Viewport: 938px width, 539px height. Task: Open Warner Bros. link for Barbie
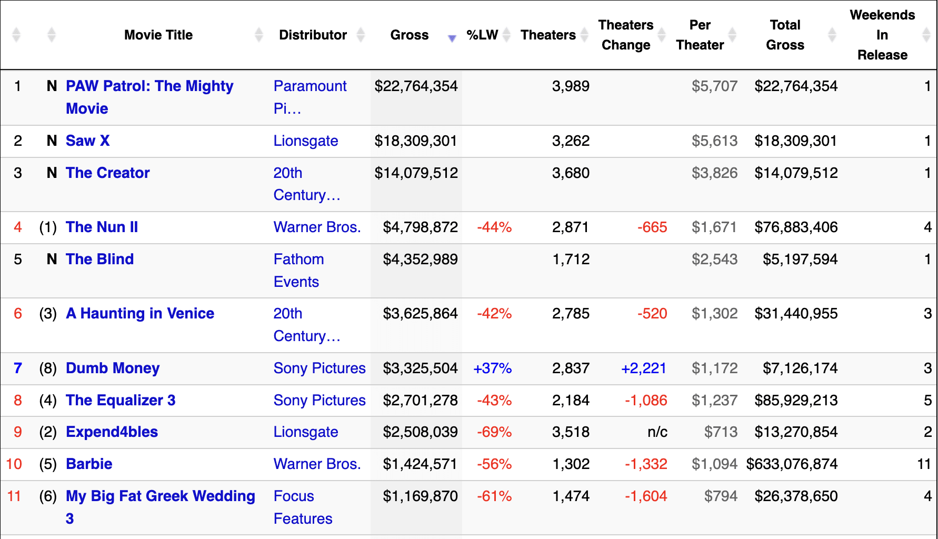[317, 464]
